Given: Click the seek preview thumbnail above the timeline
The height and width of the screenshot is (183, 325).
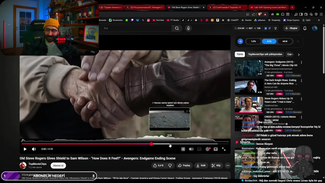Looking at the screenshot, I should [170, 119].
